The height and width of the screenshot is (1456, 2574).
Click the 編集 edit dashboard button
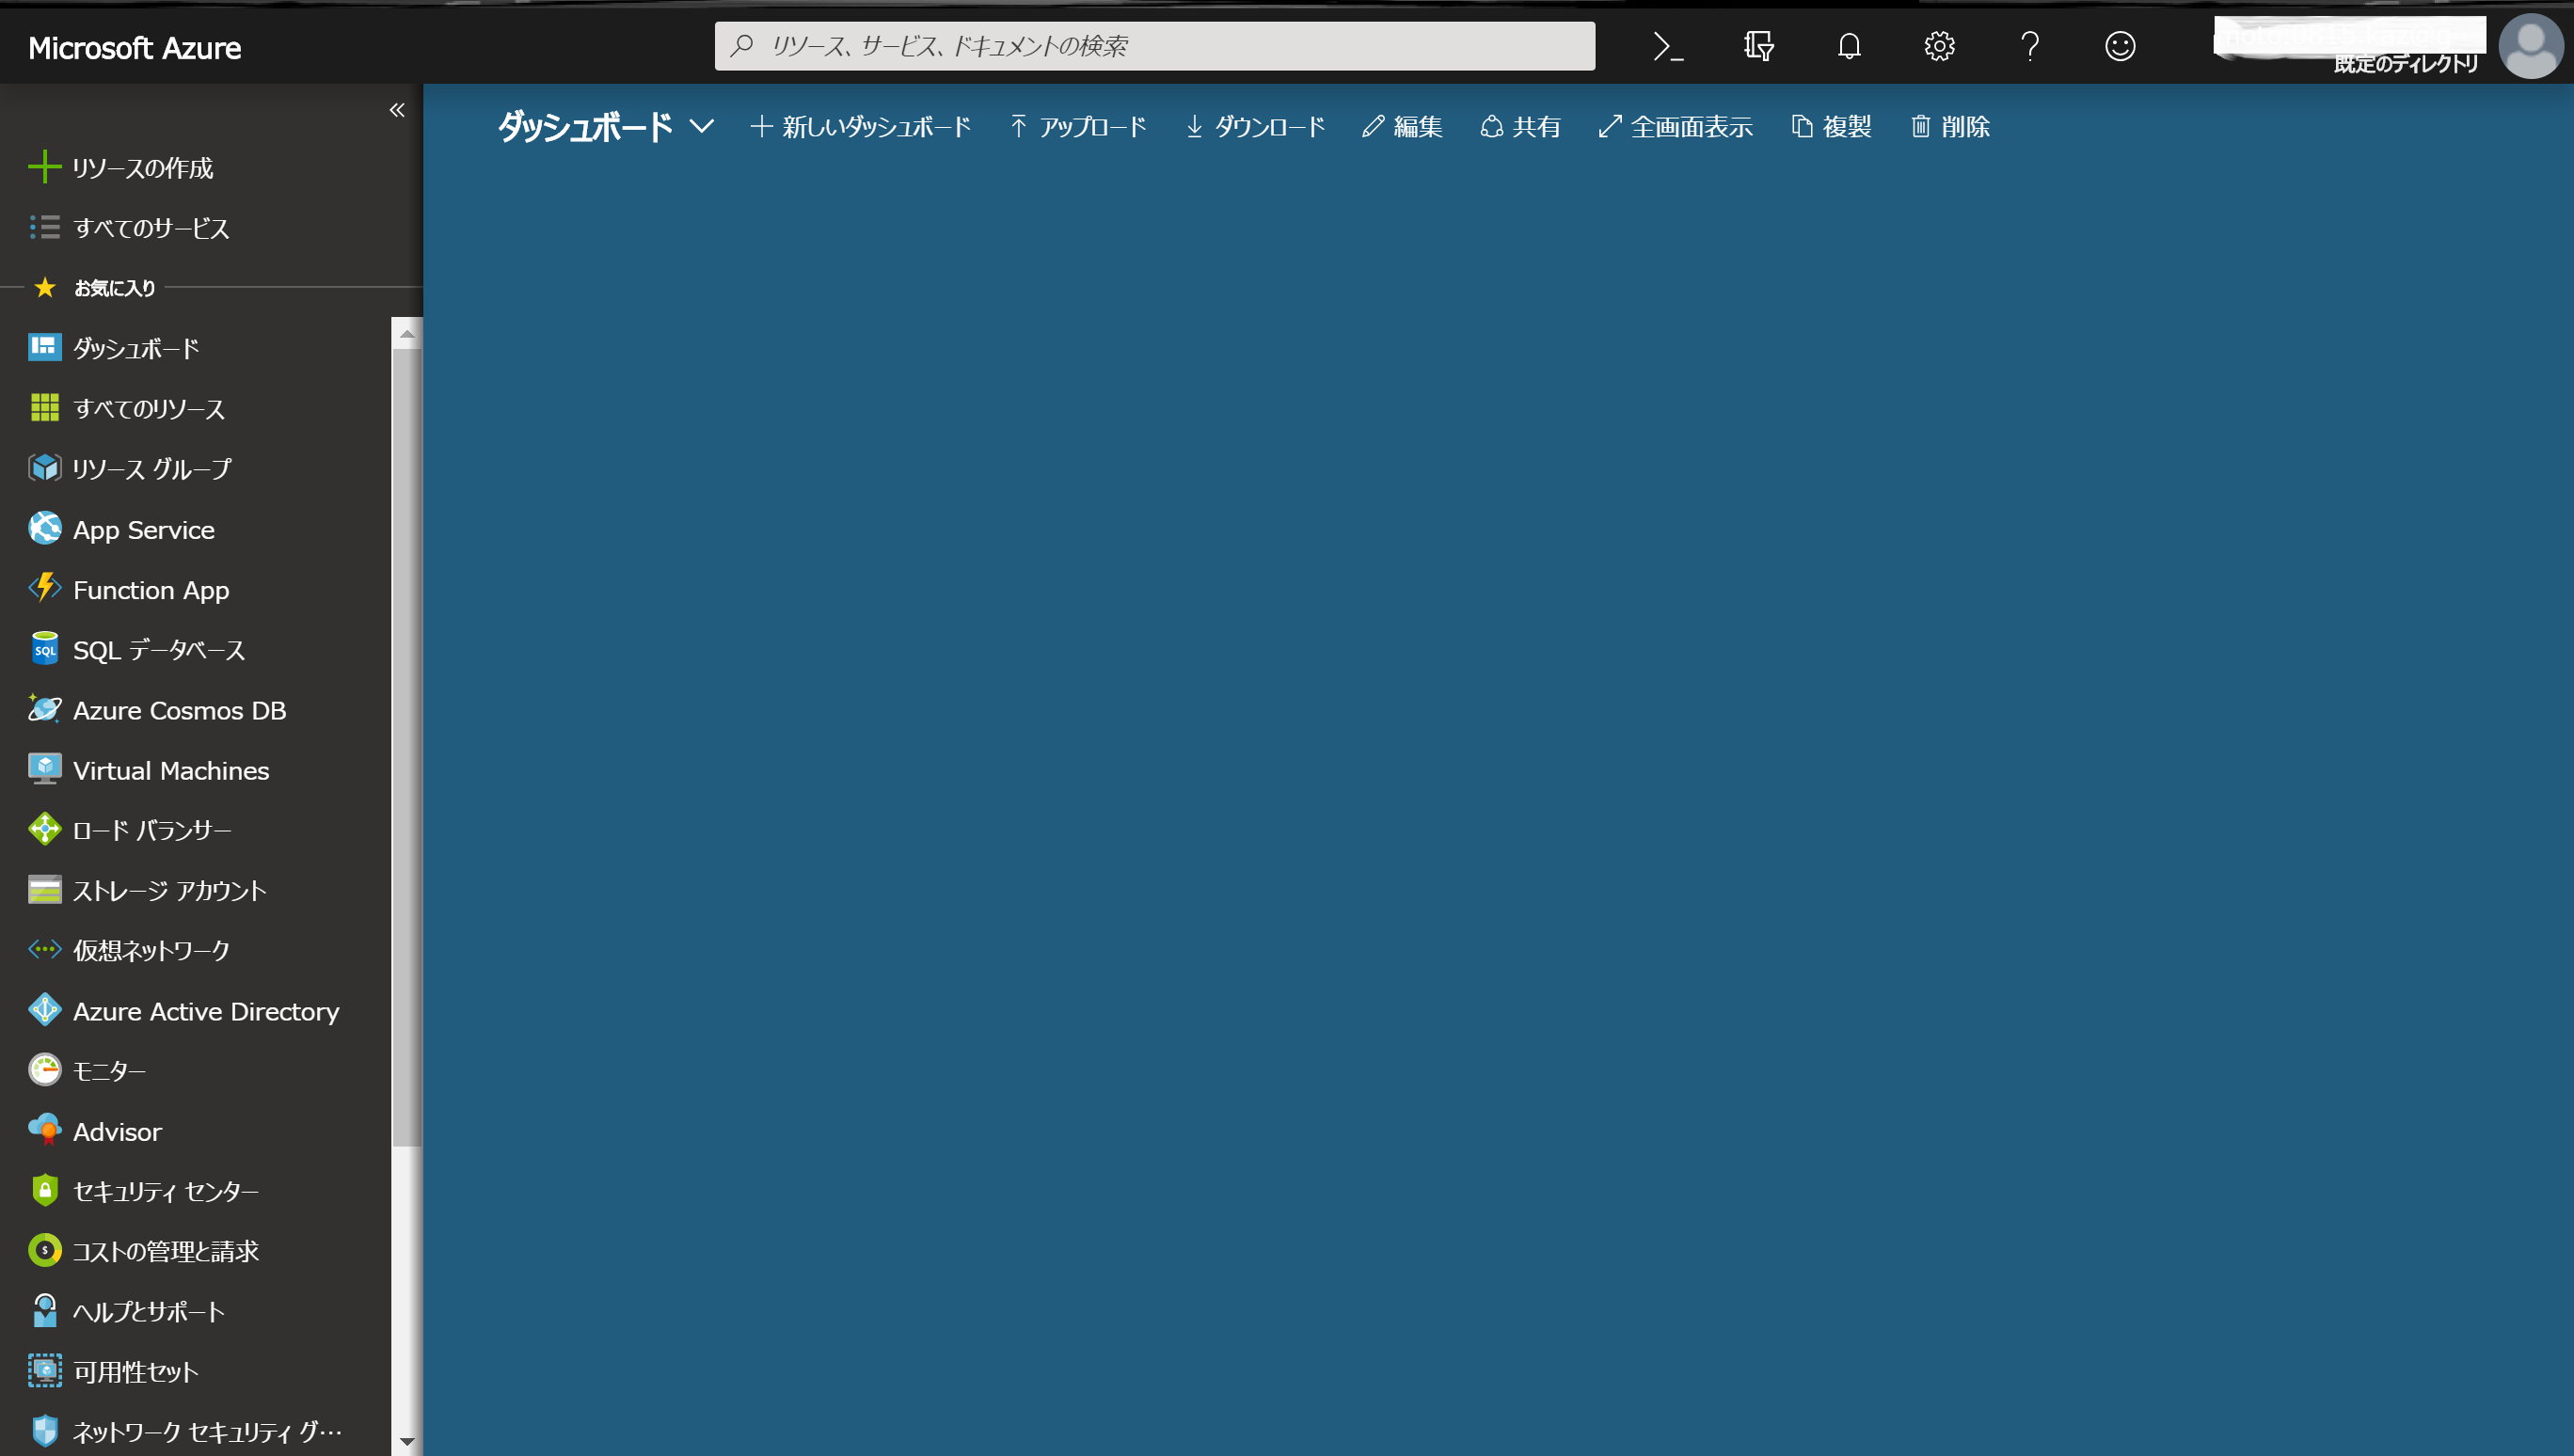pyautogui.click(x=1403, y=126)
